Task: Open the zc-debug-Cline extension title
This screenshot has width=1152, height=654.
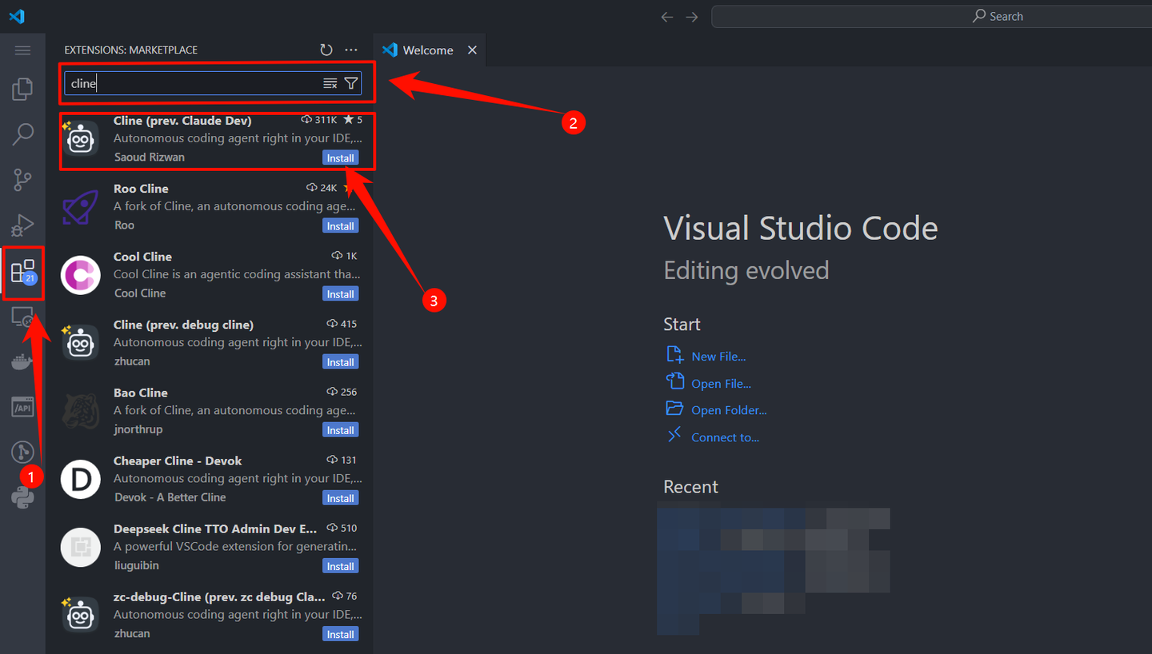Action: tap(219, 596)
